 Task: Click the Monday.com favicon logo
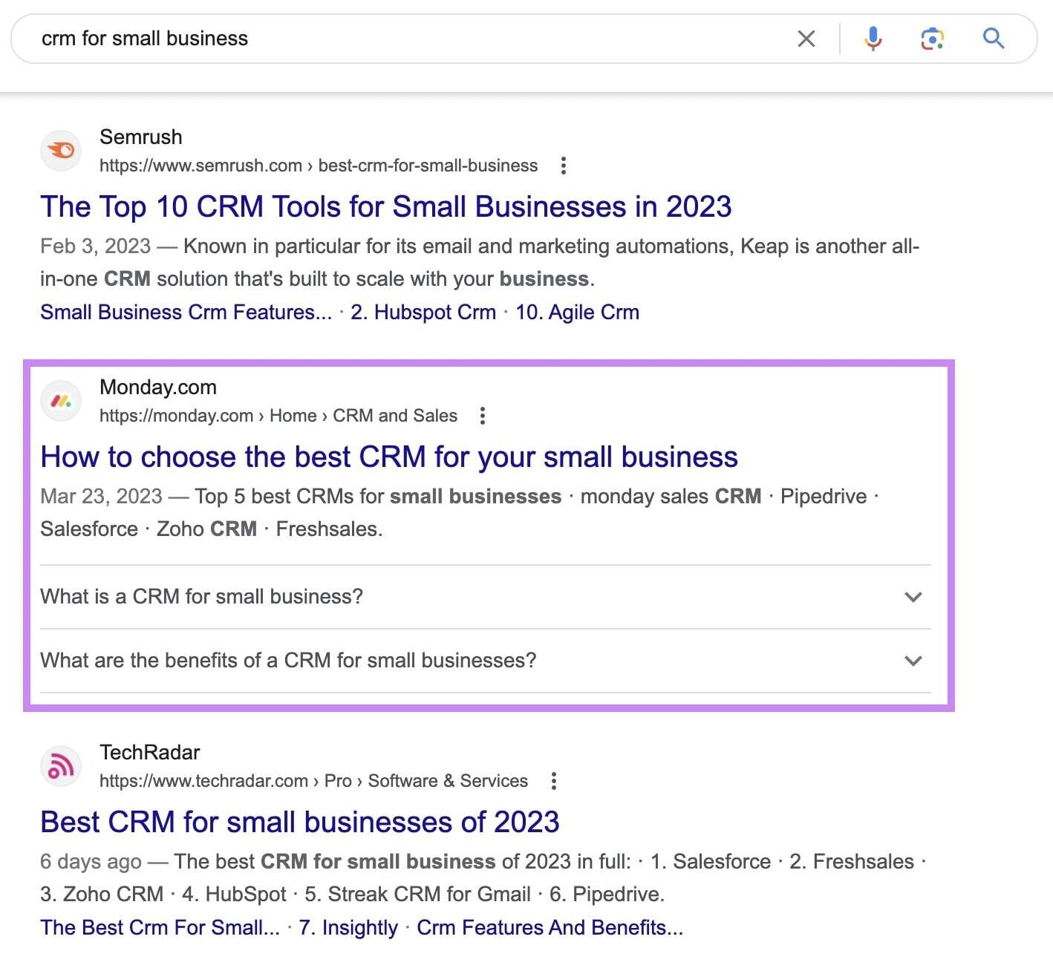click(x=61, y=401)
